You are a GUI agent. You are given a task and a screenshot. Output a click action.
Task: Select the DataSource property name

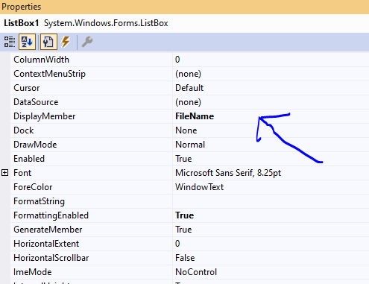pyautogui.click(x=36, y=102)
